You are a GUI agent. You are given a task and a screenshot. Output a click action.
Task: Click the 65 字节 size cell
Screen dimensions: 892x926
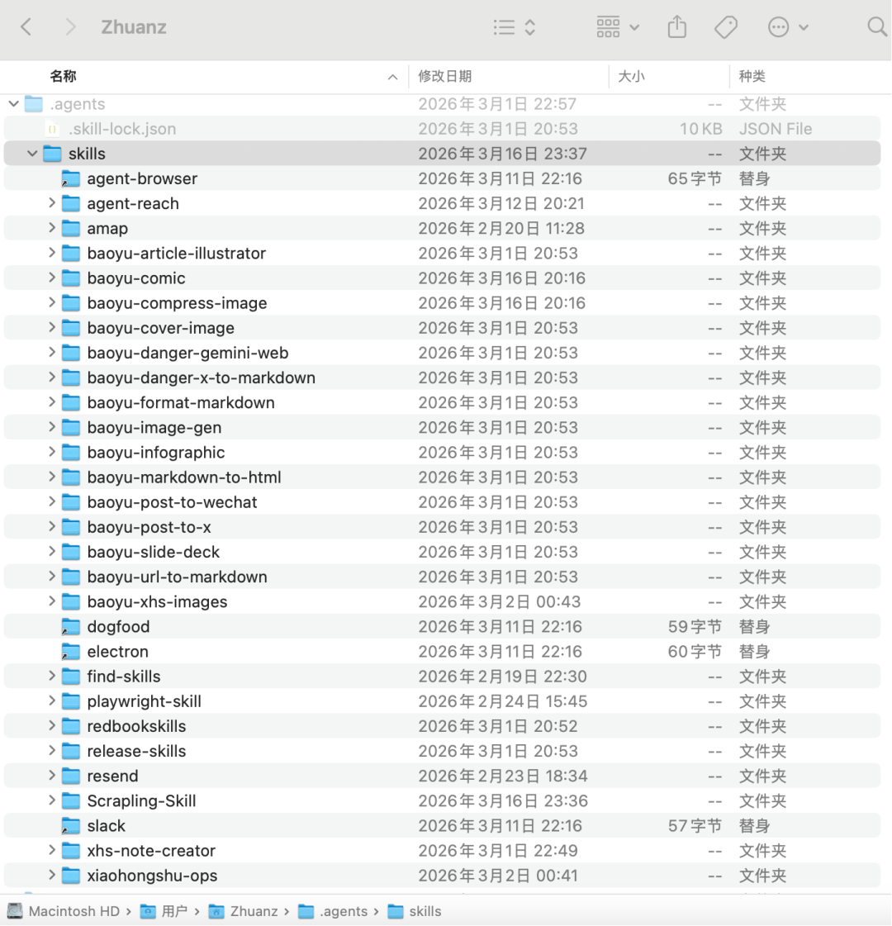pos(695,179)
